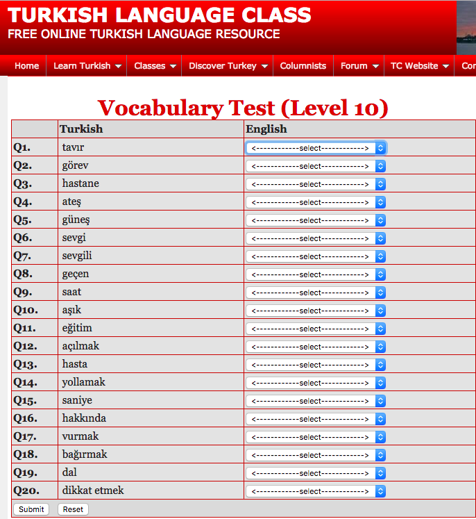This screenshot has width=476, height=519.
Task: Open the Q11 eğitim answer dropdown
Action: click(x=316, y=329)
